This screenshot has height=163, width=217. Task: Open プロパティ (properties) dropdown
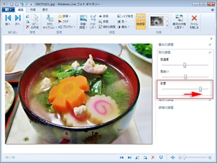pos(66,27)
